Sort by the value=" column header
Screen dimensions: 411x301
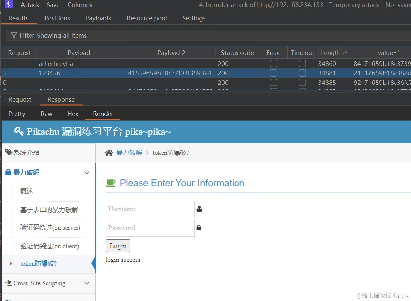tap(382, 53)
